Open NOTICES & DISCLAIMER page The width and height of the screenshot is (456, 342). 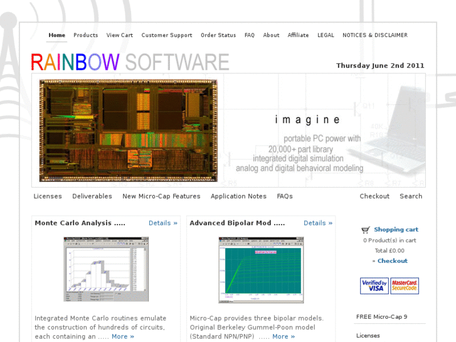375,35
